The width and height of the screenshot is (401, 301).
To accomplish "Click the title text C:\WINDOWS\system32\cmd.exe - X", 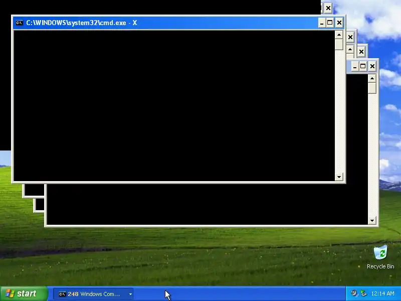I will click(82, 23).
